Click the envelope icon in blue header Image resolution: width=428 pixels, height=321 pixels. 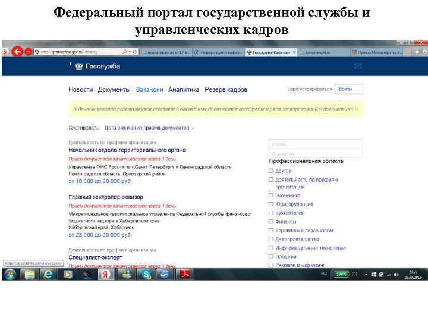(x=358, y=66)
